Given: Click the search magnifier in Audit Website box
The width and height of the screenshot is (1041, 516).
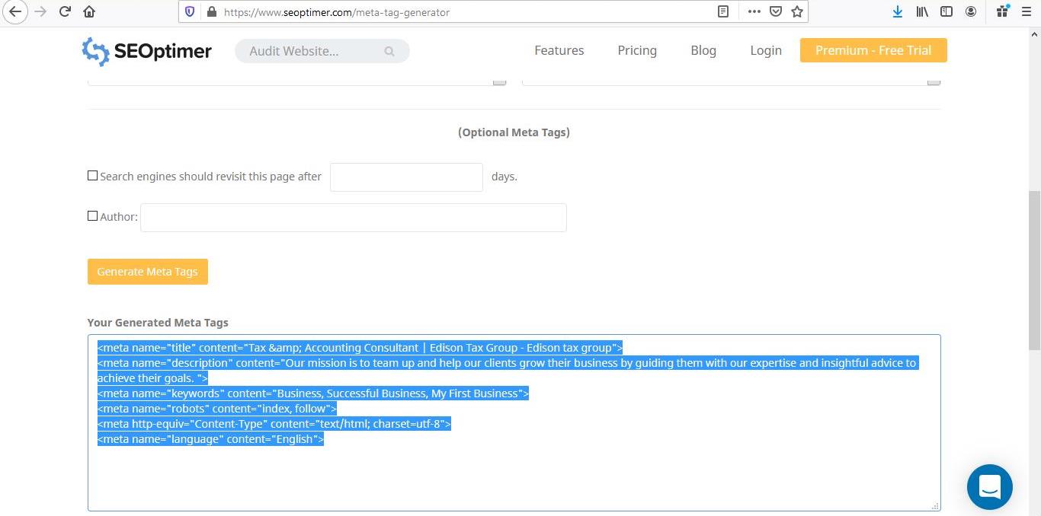Looking at the screenshot, I should [389, 51].
